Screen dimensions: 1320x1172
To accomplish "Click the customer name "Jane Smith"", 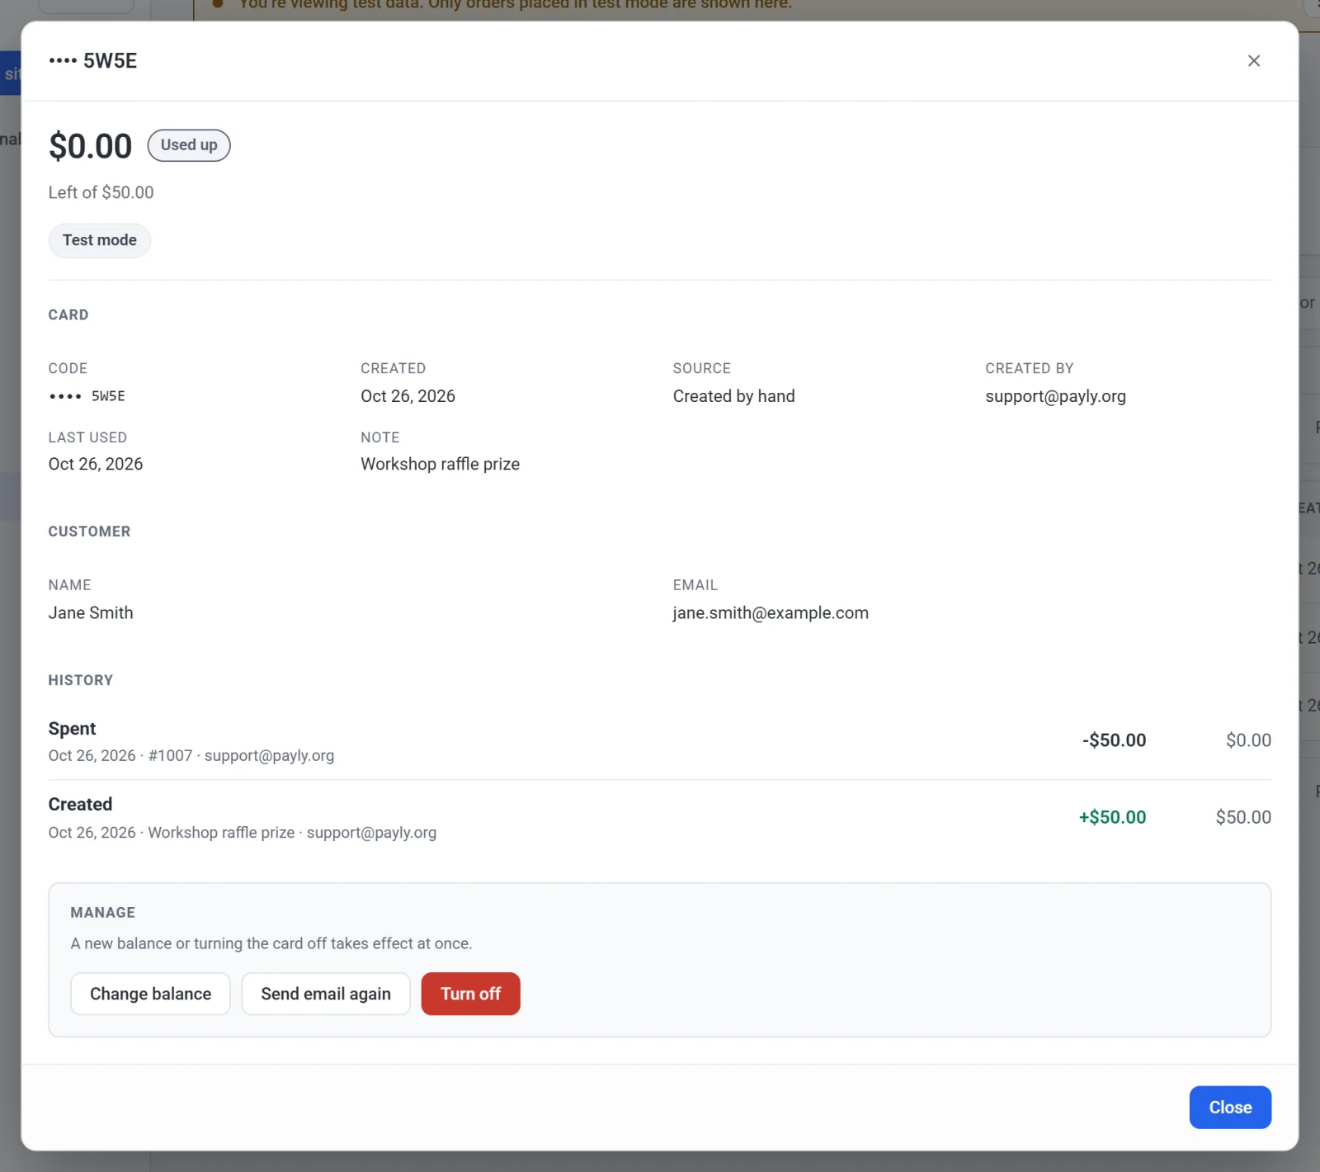I will coord(91,612).
